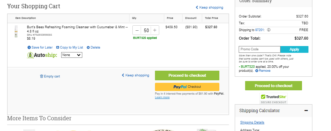Click the Delete item x icon
The image size is (331, 131).
(88, 47)
